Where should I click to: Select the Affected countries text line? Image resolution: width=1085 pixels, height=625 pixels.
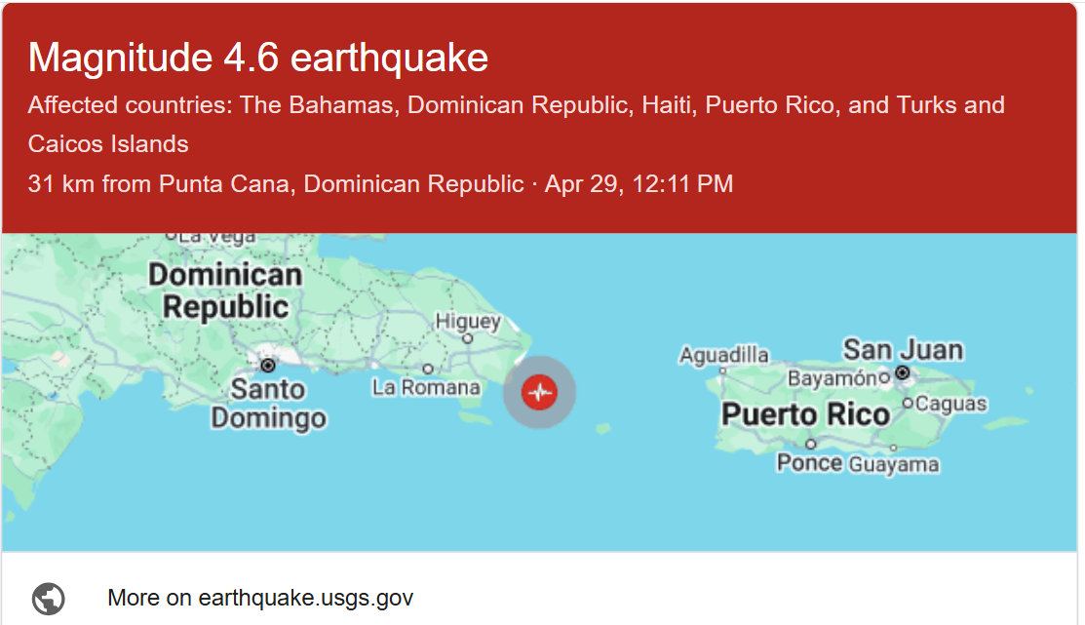(x=516, y=105)
